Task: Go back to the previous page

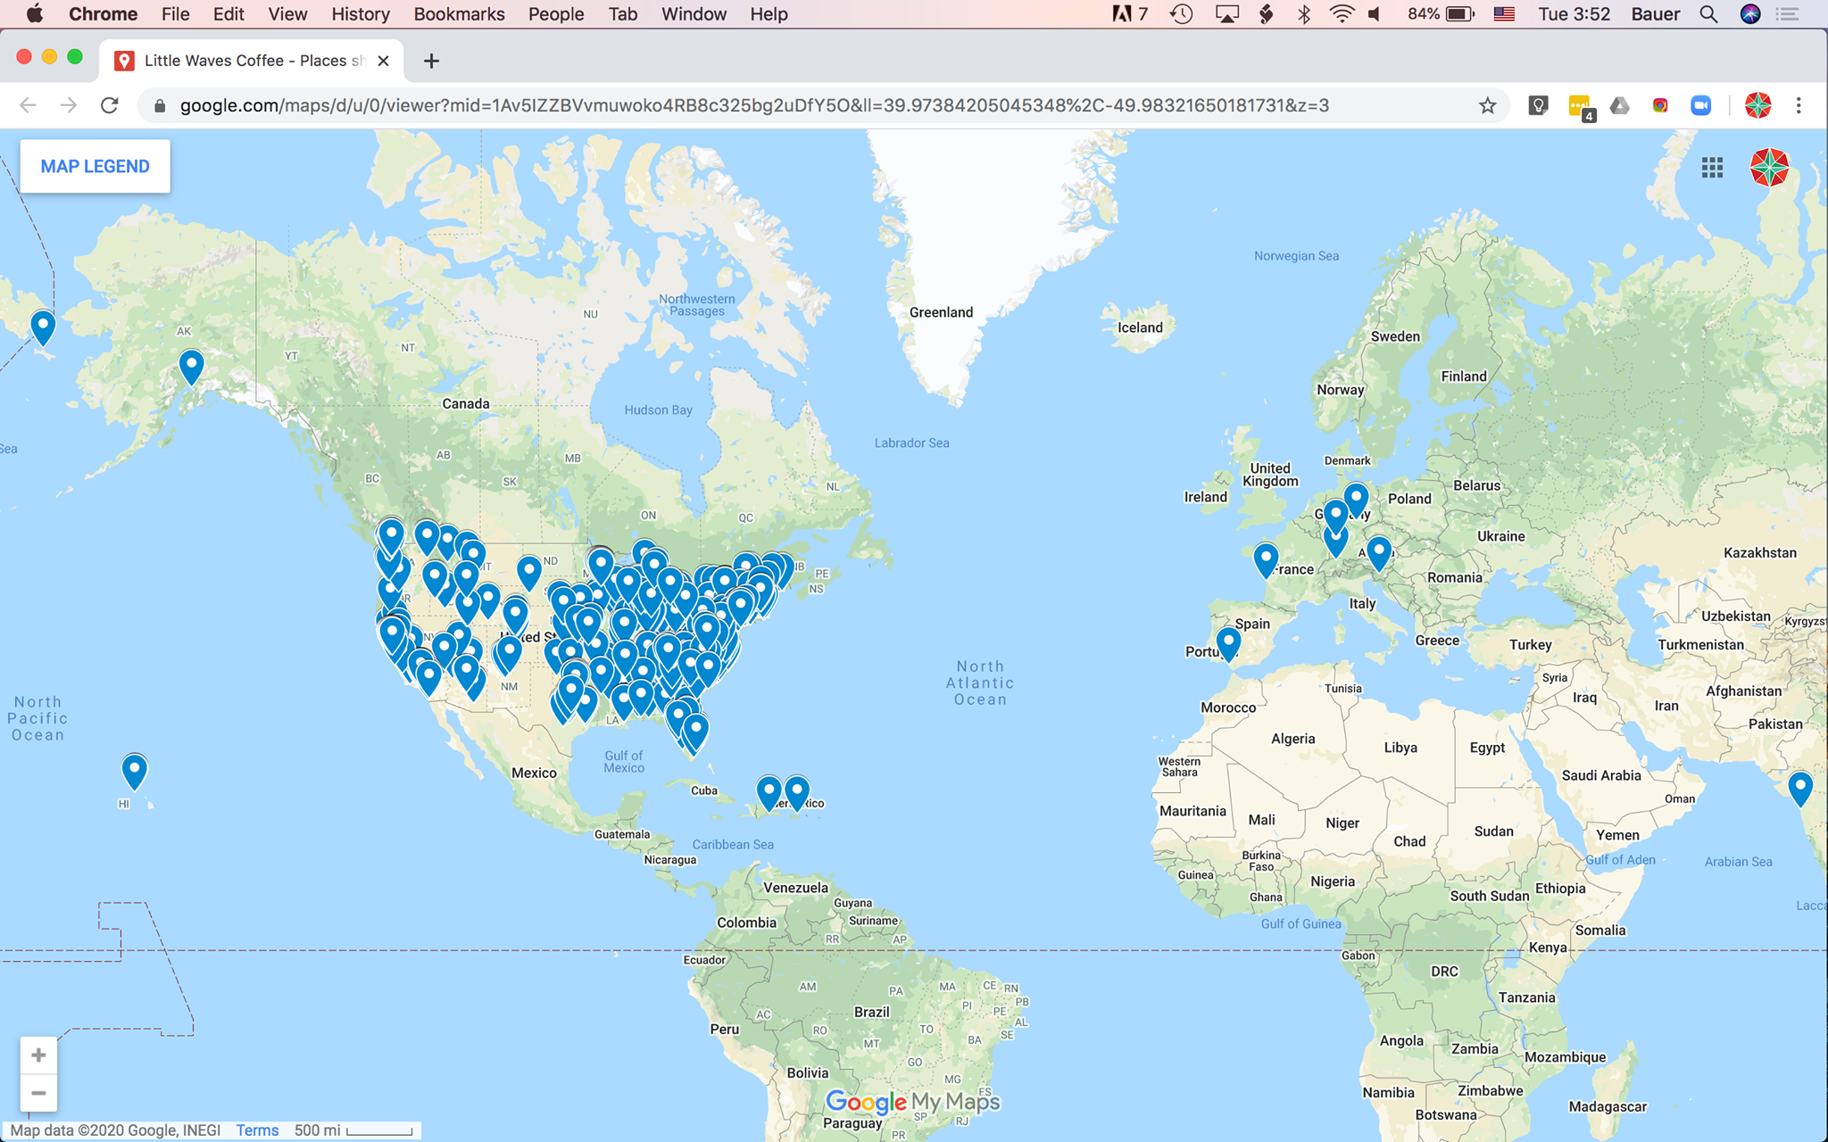Action: tap(28, 105)
